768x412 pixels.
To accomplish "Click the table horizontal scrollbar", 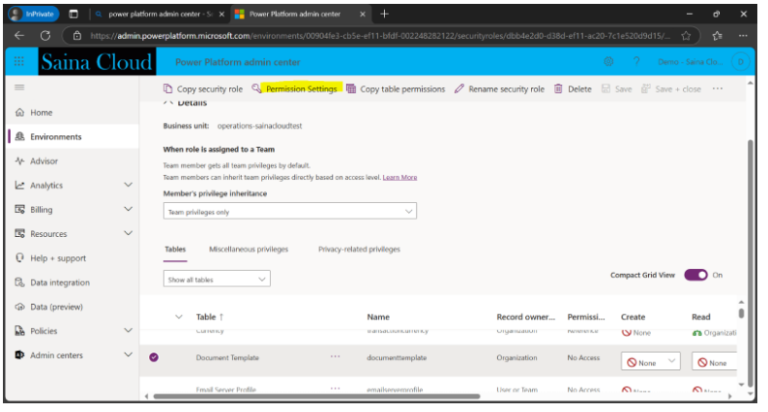I will click(x=316, y=397).
